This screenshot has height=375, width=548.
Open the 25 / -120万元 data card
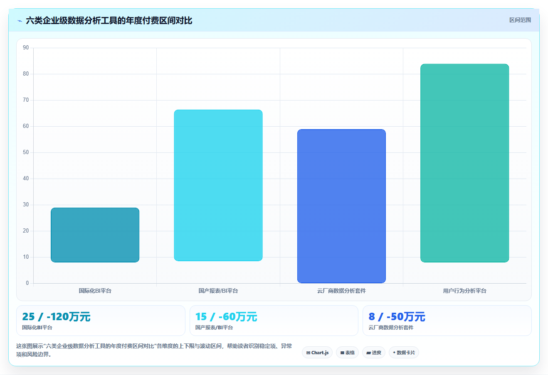tap(101, 321)
